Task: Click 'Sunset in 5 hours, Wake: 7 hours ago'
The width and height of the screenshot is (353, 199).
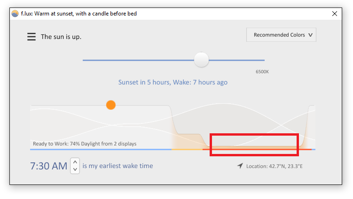Action: [173, 82]
